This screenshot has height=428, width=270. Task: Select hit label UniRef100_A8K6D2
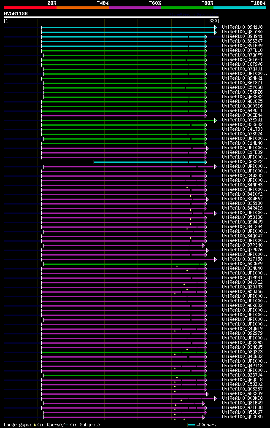coord(242,306)
